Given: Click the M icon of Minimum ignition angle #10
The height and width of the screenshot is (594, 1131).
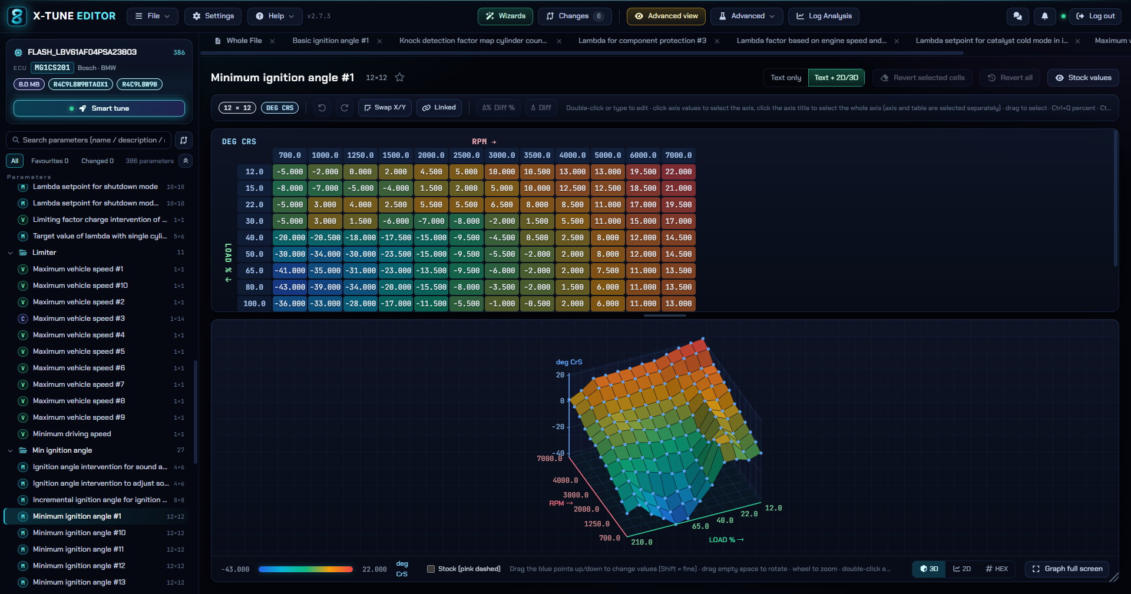Looking at the screenshot, I should coord(23,533).
